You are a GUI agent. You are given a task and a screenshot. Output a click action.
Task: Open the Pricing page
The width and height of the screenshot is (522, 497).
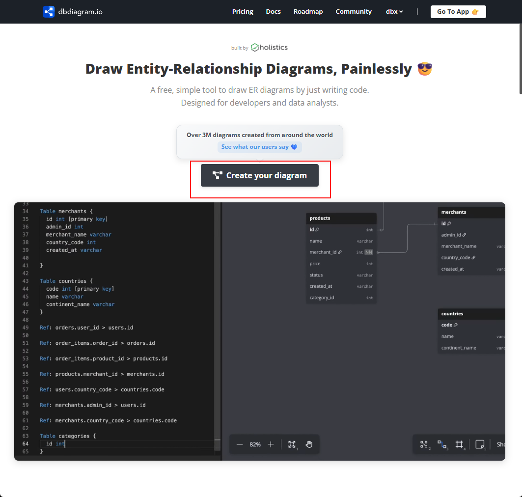pyautogui.click(x=243, y=12)
